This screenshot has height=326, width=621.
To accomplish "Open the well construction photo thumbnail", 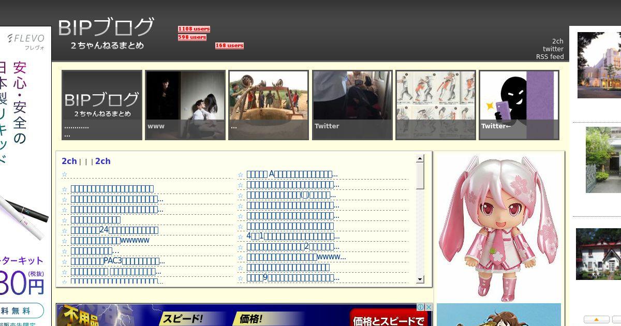I will pos(269,105).
